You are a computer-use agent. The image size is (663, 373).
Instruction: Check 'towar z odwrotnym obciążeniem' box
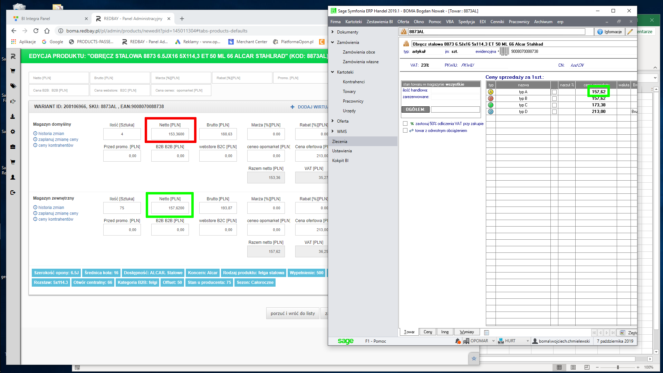[x=405, y=131]
